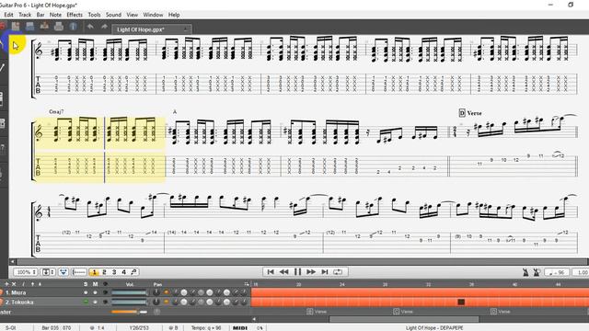This screenshot has height=331, width=589.
Task: Click the Print toolbar icon
Action: point(59,27)
